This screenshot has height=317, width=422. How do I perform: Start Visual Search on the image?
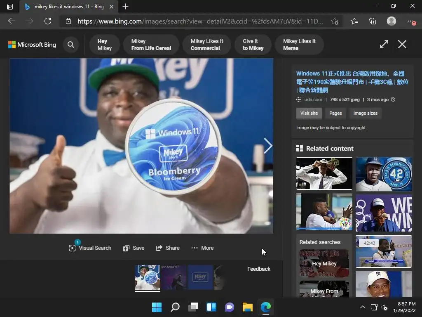(x=90, y=248)
